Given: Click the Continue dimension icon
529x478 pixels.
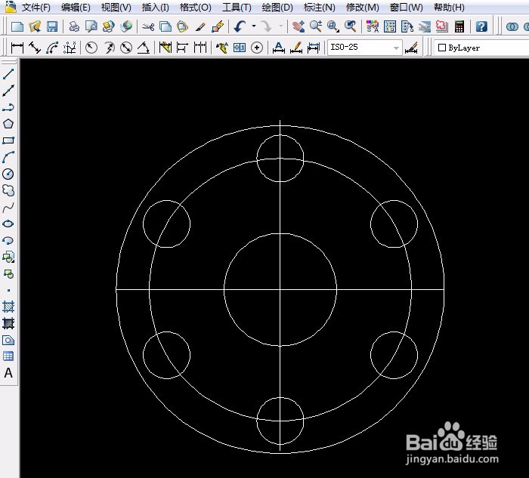Looking at the screenshot, I should pyautogui.click(x=200, y=48).
